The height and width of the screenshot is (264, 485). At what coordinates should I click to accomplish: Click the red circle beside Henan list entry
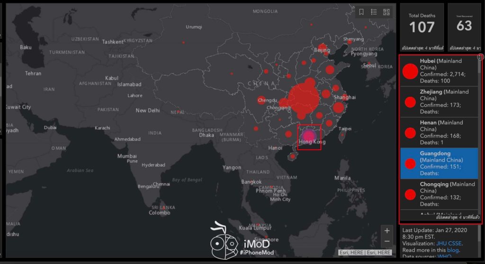tap(410, 133)
